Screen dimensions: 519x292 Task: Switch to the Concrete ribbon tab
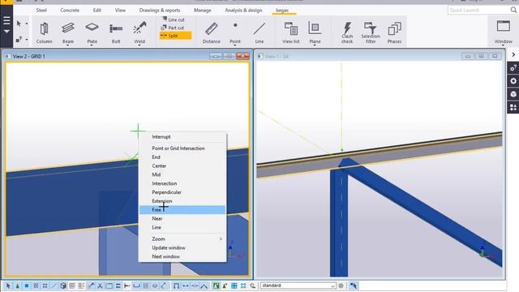[70, 11]
